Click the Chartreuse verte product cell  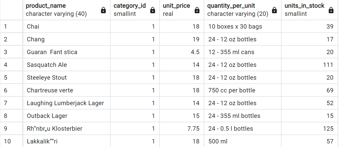click(66, 90)
